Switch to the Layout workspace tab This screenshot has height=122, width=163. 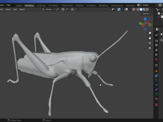point(19,5)
